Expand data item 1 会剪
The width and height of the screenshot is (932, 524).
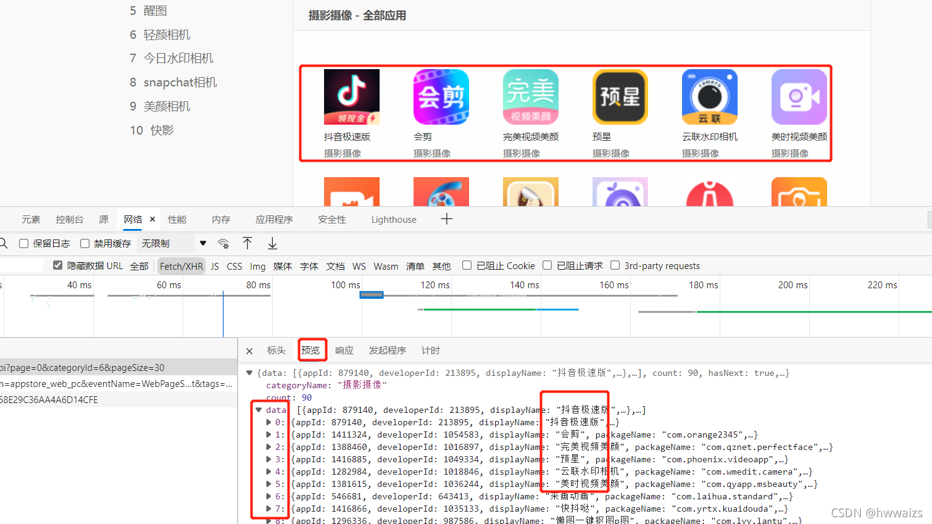tap(268, 435)
